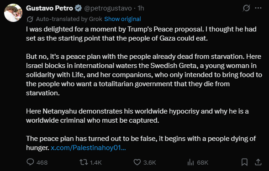Click the 1h post timestamp
The image size is (269, 171).
tap(141, 8)
